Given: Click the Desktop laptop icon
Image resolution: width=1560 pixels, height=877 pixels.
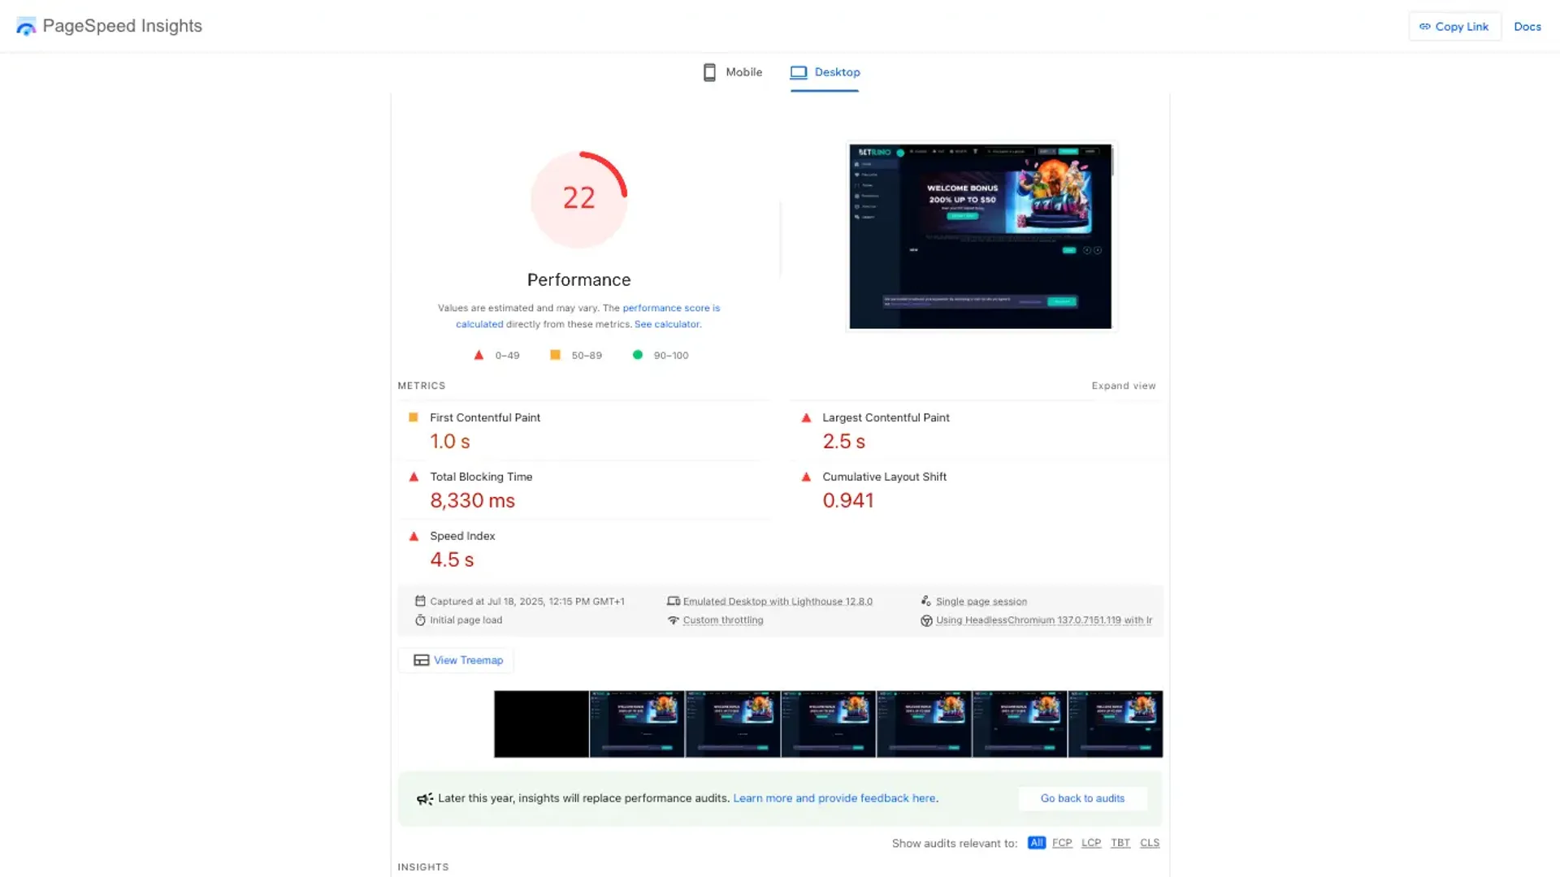Looking at the screenshot, I should coord(799,72).
